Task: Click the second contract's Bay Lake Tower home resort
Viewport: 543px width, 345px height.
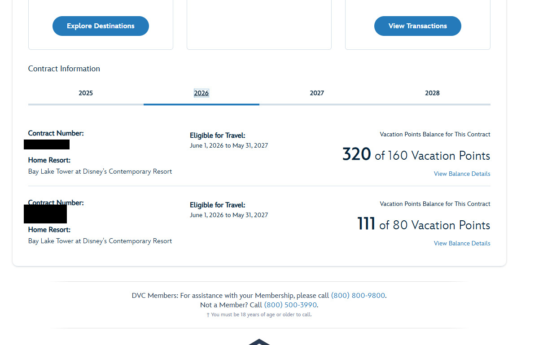Action: [100, 241]
